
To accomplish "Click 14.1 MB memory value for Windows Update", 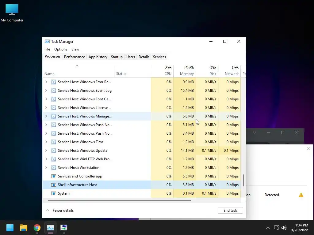I will [187, 151].
